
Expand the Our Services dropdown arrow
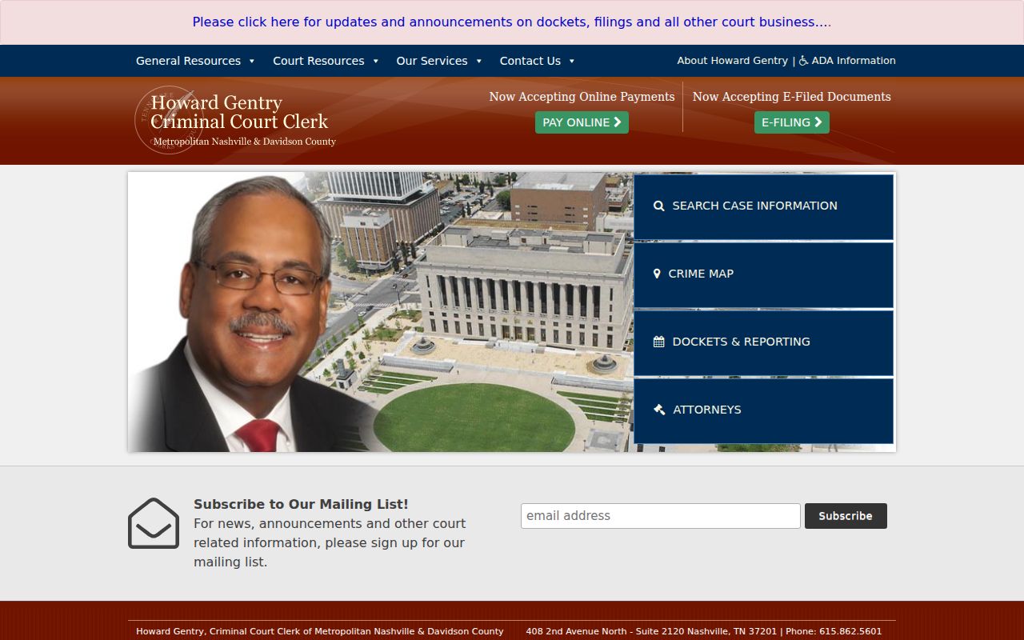click(479, 61)
